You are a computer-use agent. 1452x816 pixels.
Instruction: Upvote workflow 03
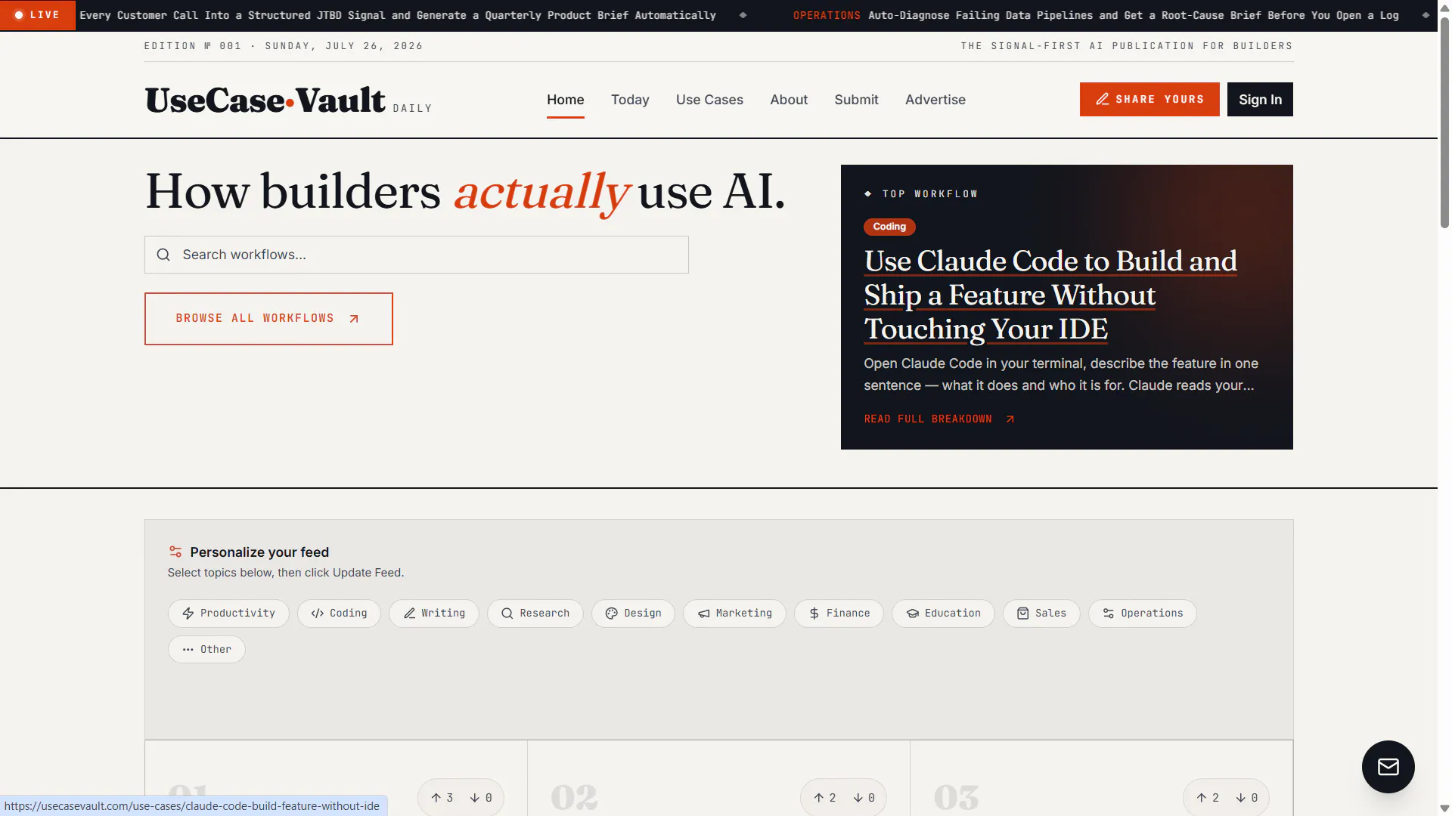pyautogui.click(x=1208, y=798)
